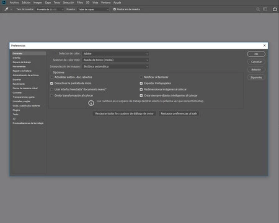Open the Filtro menu
279x223 pixels.
[x=80, y=2]
